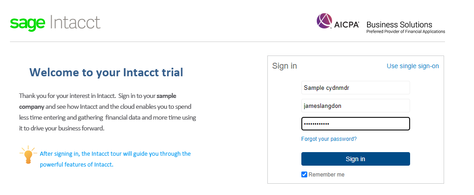Click the Remember me label text
The width and height of the screenshot is (474, 195).
pyautogui.click(x=326, y=175)
